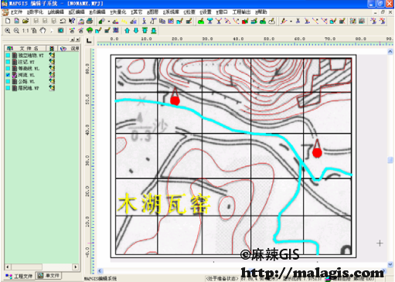395x282 pixels.
Task: Switch to the 工程文件 tab
Action: (19, 276)
